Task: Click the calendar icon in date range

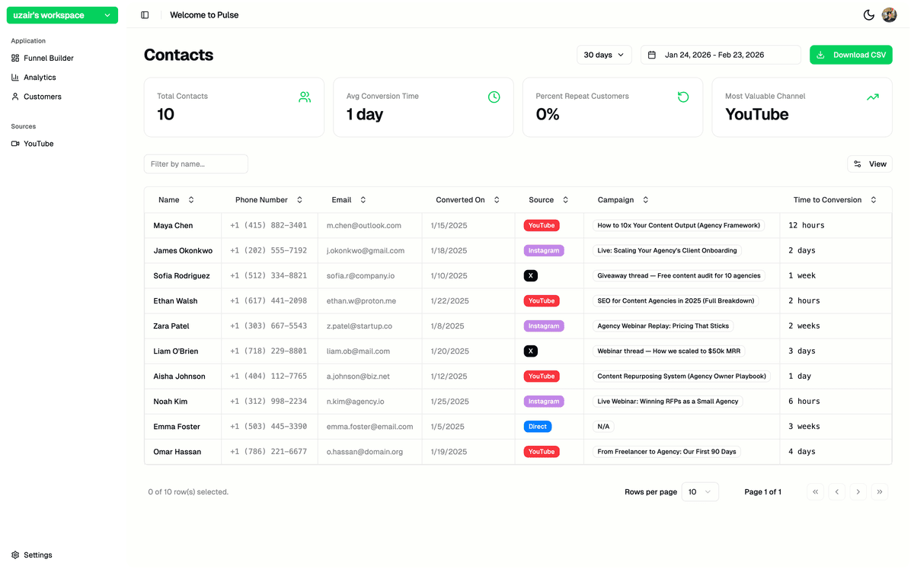Action: 652,55
